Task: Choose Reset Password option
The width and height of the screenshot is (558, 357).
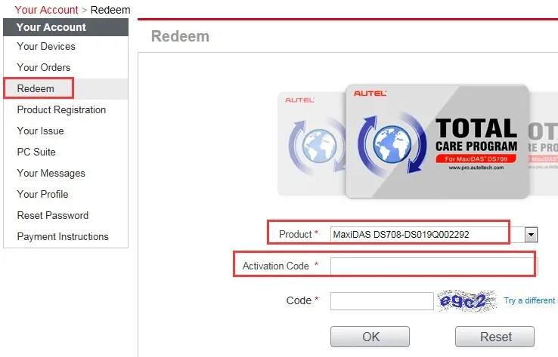Action: click(53, 215)
